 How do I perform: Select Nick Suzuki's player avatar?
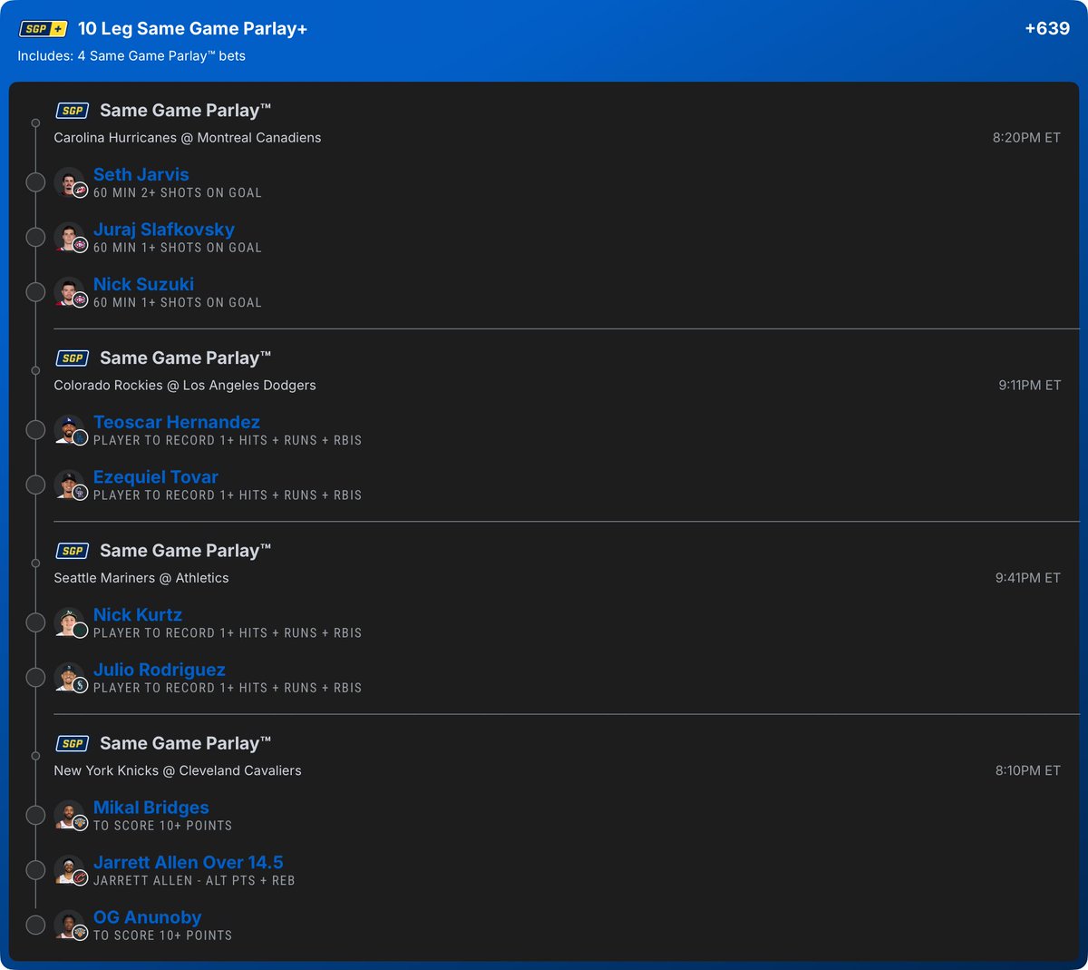70,292
